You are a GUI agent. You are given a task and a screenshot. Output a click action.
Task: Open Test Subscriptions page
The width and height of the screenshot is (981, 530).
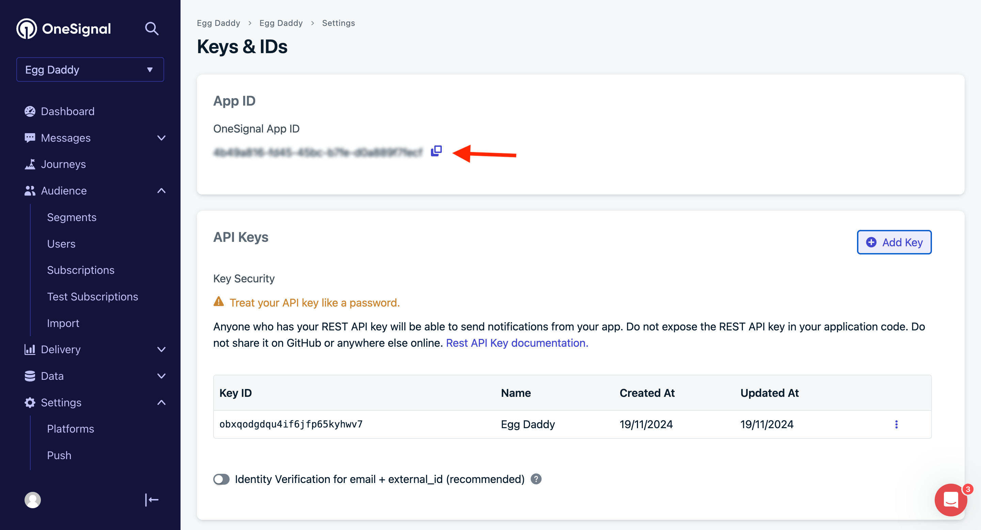93,297
